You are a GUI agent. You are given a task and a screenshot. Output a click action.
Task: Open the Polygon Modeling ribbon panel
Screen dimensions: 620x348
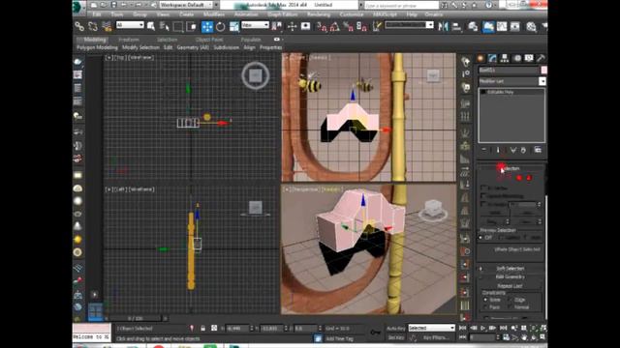coord(97,47)
